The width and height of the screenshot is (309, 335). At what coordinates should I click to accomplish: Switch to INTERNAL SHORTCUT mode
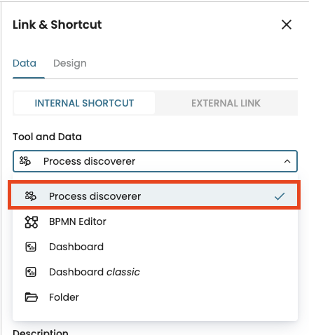tap(84, 103)
